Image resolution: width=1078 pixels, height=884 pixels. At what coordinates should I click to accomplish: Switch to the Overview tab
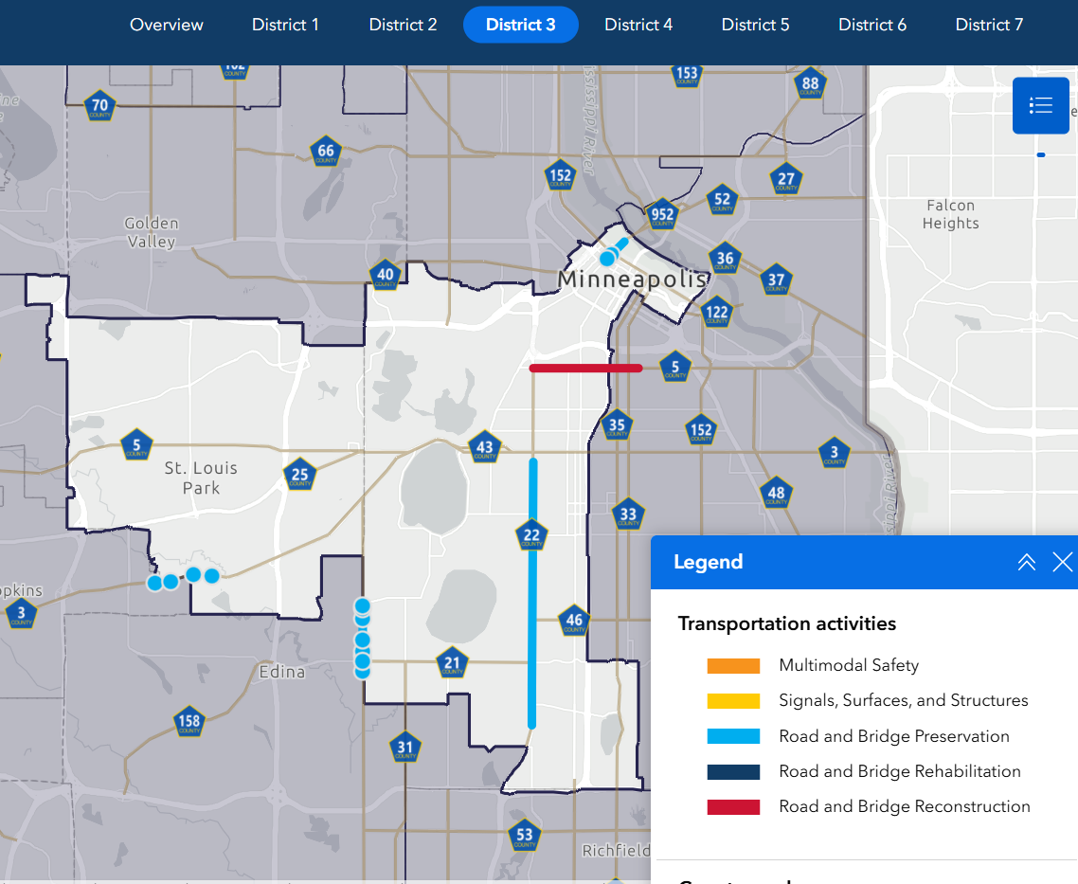[x=167, y=25]
